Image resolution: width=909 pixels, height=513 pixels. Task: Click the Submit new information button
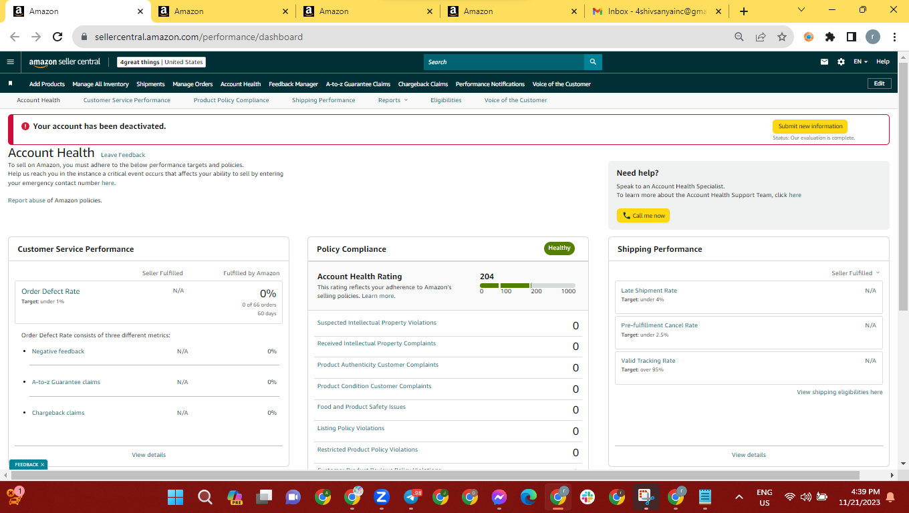(810, 126)
